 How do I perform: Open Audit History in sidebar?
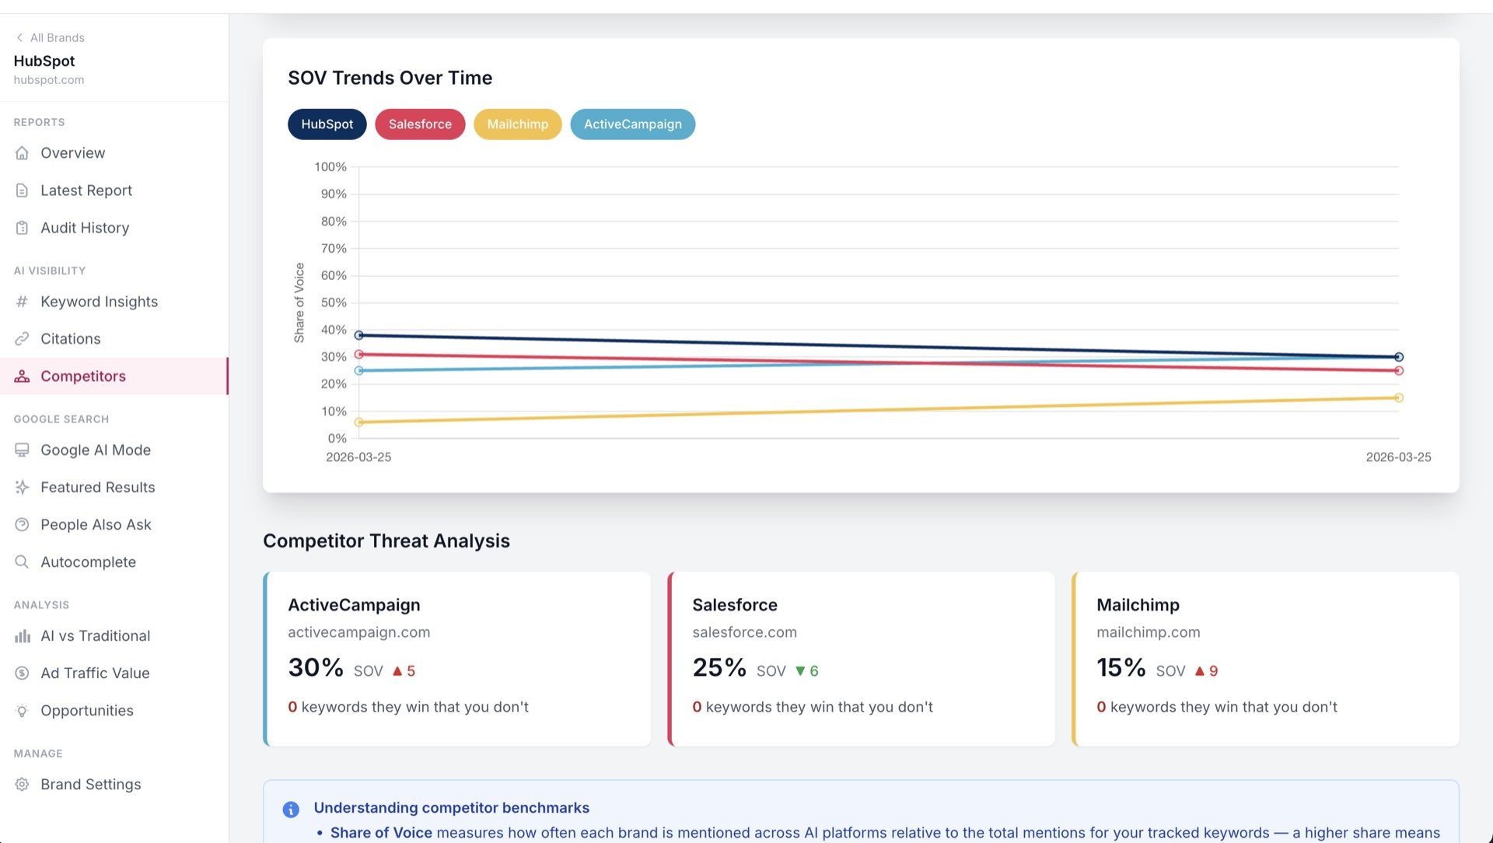tap(114, 228)
